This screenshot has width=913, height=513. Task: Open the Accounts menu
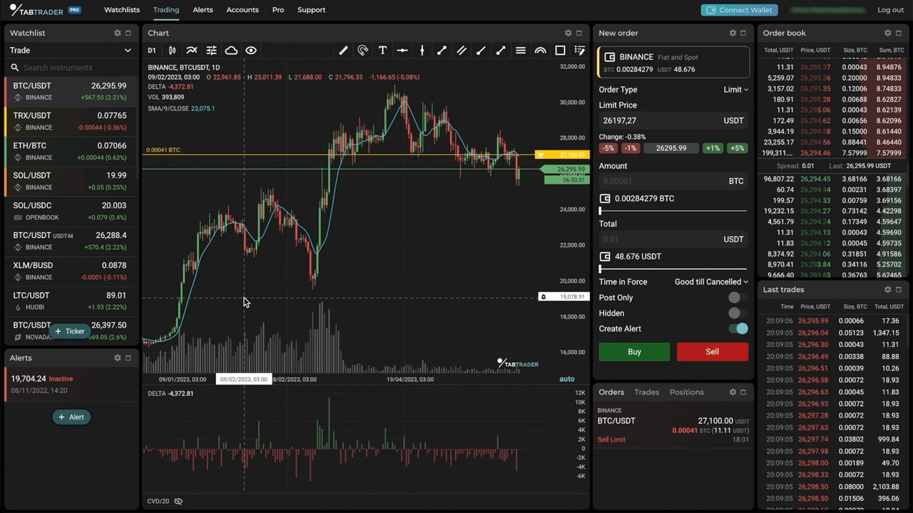click(243, 10)
